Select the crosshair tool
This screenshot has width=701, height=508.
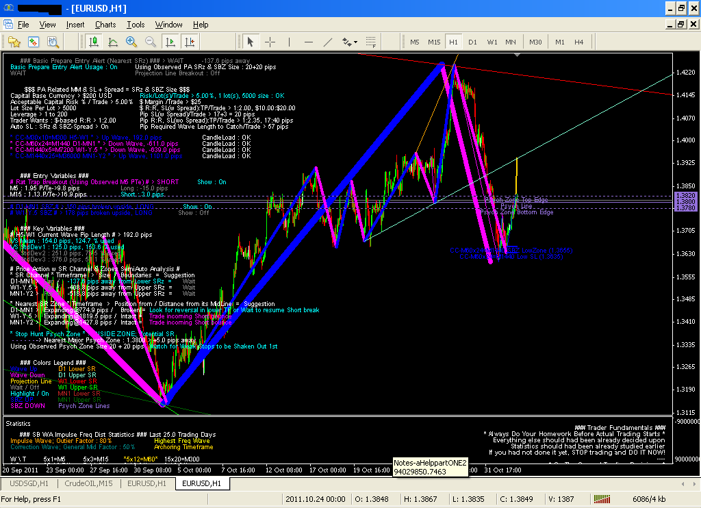coord(270,42)
